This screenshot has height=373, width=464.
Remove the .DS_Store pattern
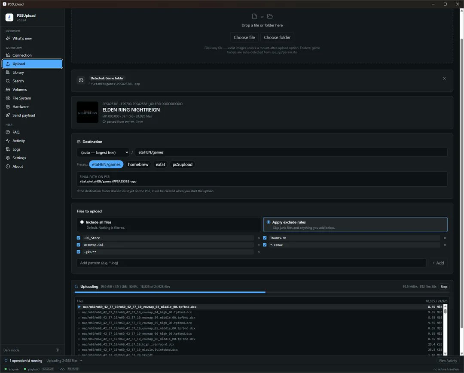point(259,238)
